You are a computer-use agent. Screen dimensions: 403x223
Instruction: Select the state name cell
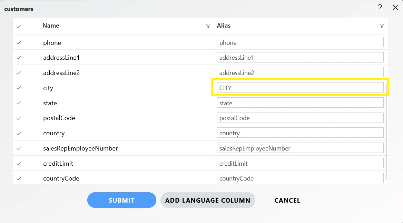coord(50,103)
